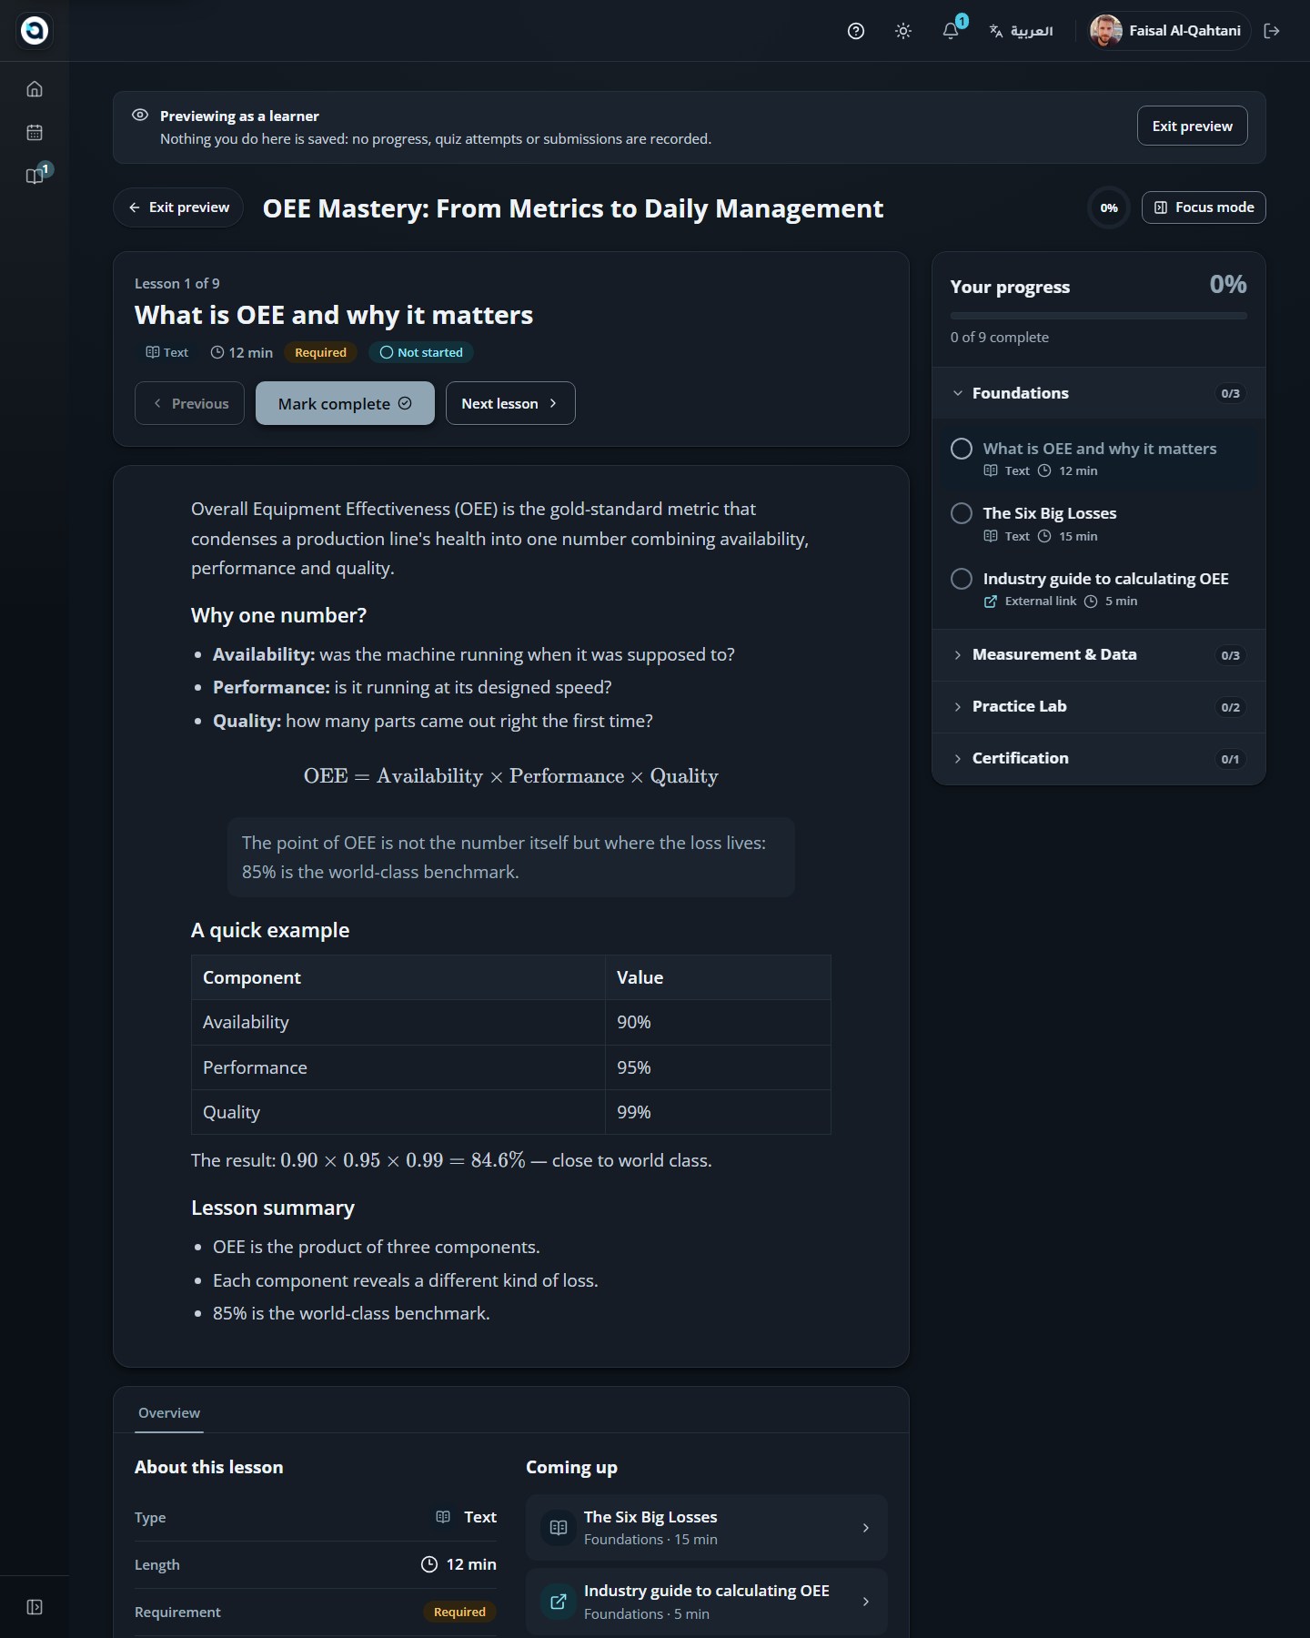The image size is (1310, 1638).
Task: Switch language to العربية
Action: 1021,31
